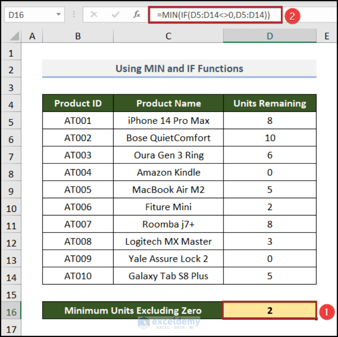338x337 pixels.
Task: Click the 'Units Remaining' header cell
Action: 270,103
